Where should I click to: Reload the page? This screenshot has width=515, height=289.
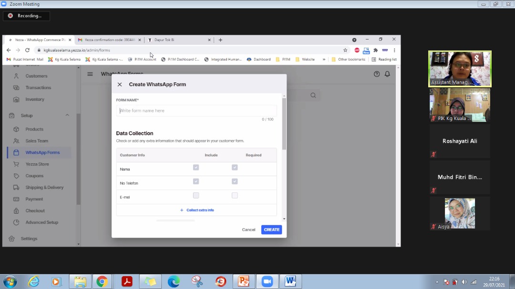(x=27, y=50)
